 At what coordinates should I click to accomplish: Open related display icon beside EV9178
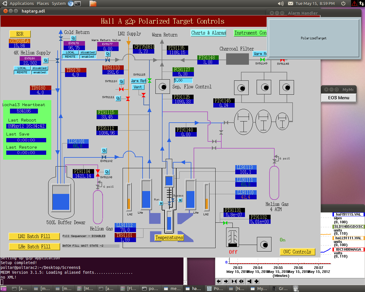coord(73,38)
